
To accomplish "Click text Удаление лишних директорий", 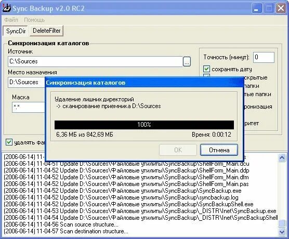I will click(94, 99).
